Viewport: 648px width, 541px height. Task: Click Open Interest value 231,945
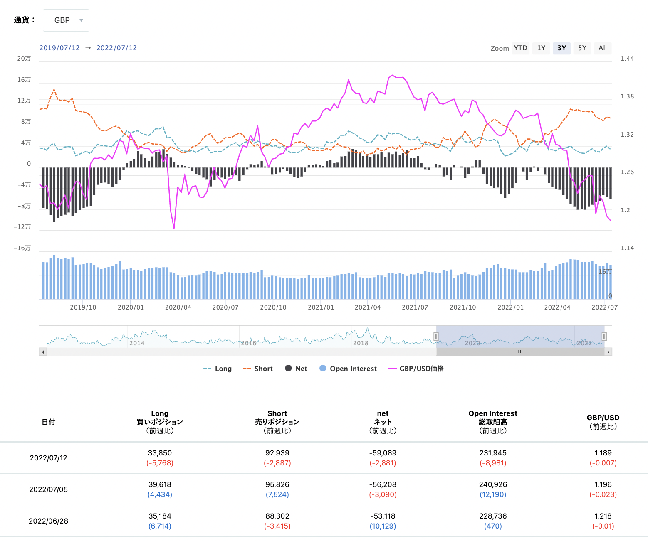coord(493,453)
